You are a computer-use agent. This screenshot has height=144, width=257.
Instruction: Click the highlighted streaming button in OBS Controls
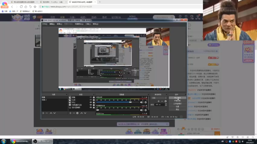pyautogui.click(x=177, y=98)
